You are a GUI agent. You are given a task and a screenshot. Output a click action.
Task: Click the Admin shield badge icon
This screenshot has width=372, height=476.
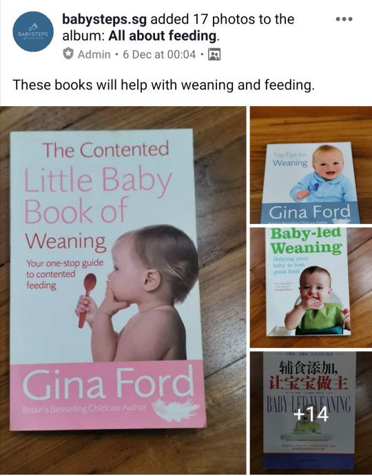68,54
